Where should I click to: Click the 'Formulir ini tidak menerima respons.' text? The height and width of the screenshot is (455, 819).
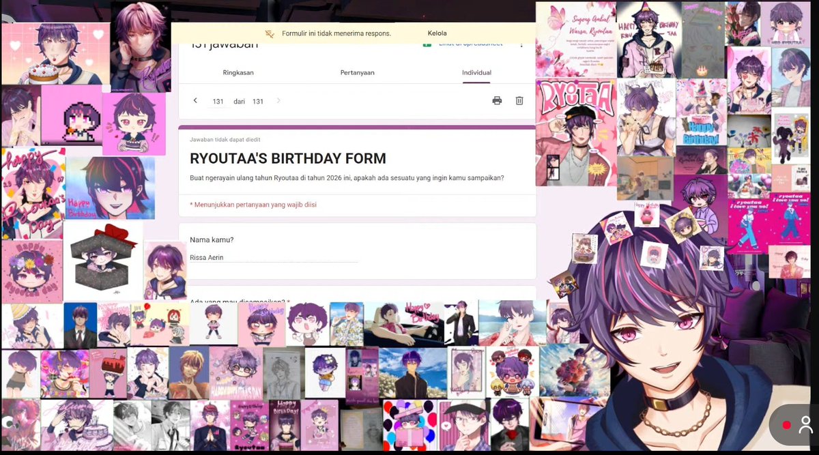click(337, 33)
